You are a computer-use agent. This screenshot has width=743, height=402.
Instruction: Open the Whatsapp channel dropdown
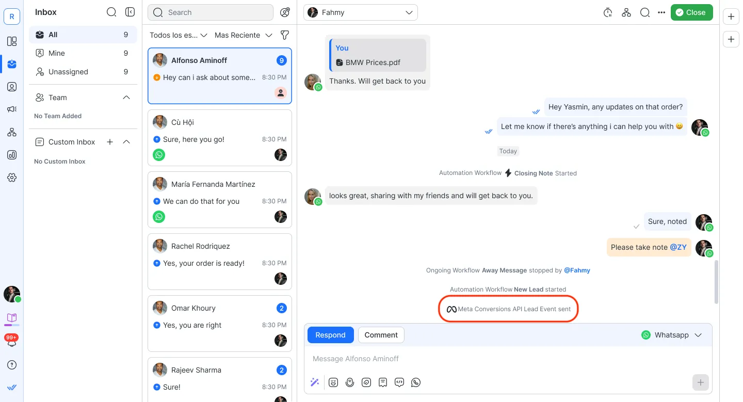(672, 335)
